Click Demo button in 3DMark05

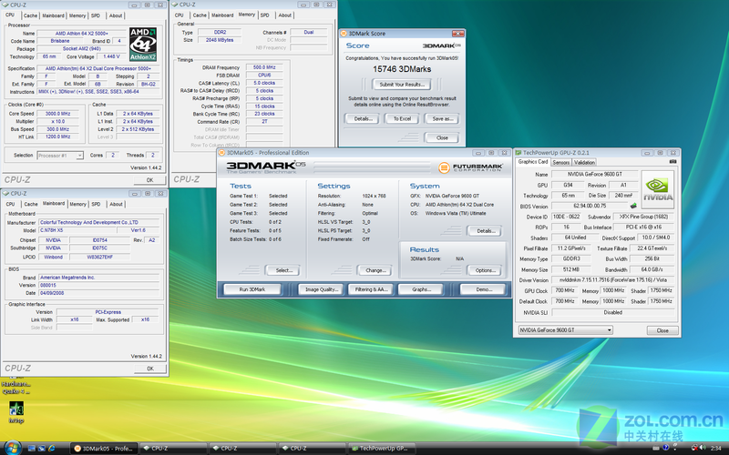coord(484,289)
